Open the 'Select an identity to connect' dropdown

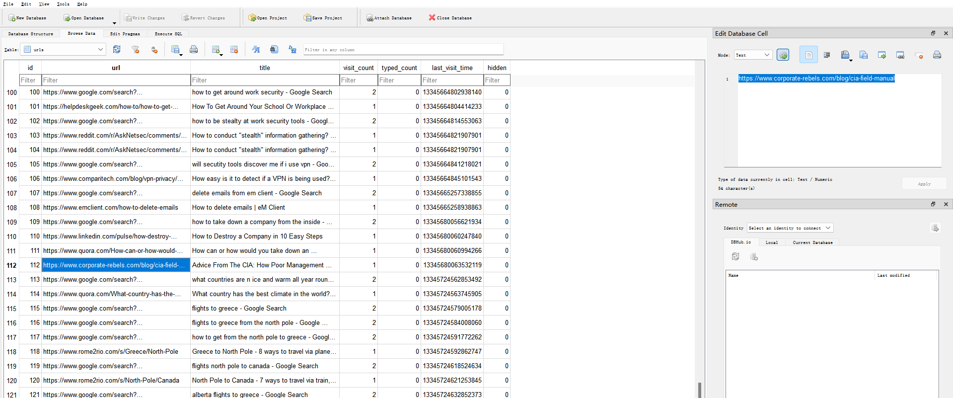[790, 228]
